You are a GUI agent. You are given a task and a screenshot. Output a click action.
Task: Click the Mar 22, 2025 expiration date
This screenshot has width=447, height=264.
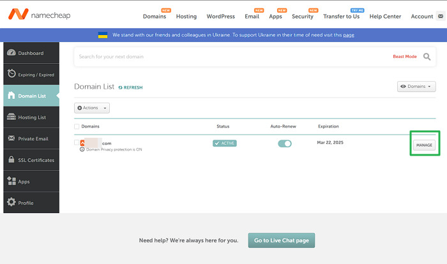coord(330,142)
